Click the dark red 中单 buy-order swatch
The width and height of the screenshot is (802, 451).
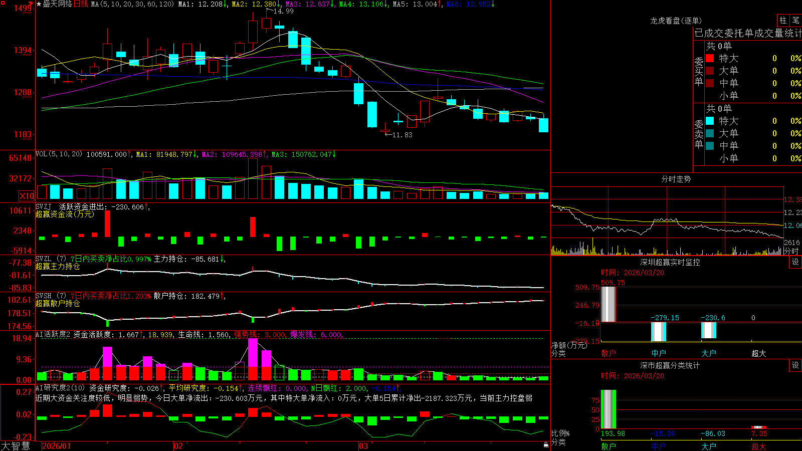pos(710,83)
